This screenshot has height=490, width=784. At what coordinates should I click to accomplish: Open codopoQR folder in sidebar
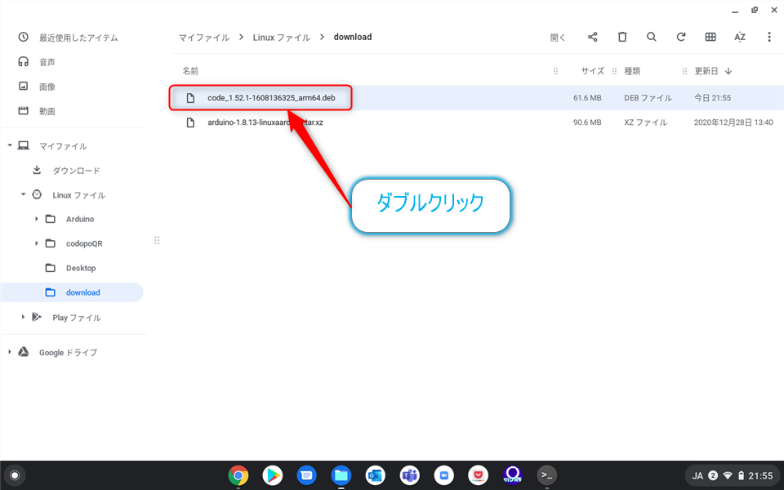point(84,243)
